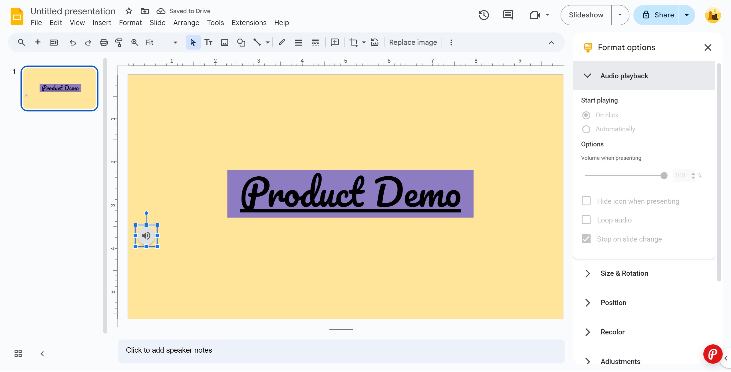Select Automatically radio option
This screenshot has width=731, height=372.
pos(586,129)
